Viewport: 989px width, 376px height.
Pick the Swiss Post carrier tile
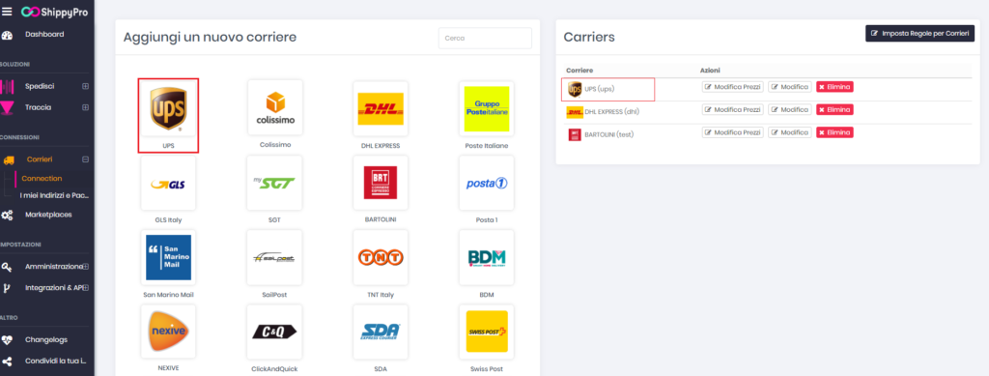[487, 332]
